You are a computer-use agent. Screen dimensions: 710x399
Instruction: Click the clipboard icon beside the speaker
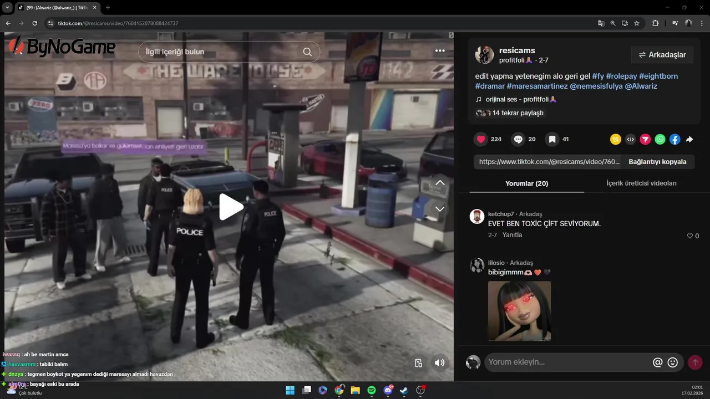tap(418, 363)
